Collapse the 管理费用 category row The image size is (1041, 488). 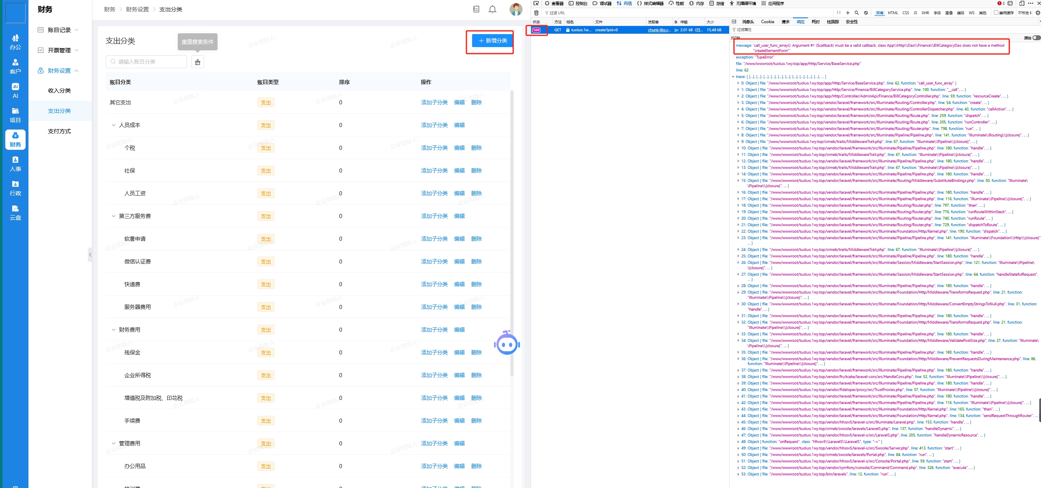pos(113,443)
